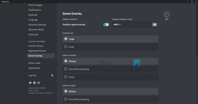Click the Log Out button text
This screenshot has width=198, height=104.
click(x=32, y=75)
